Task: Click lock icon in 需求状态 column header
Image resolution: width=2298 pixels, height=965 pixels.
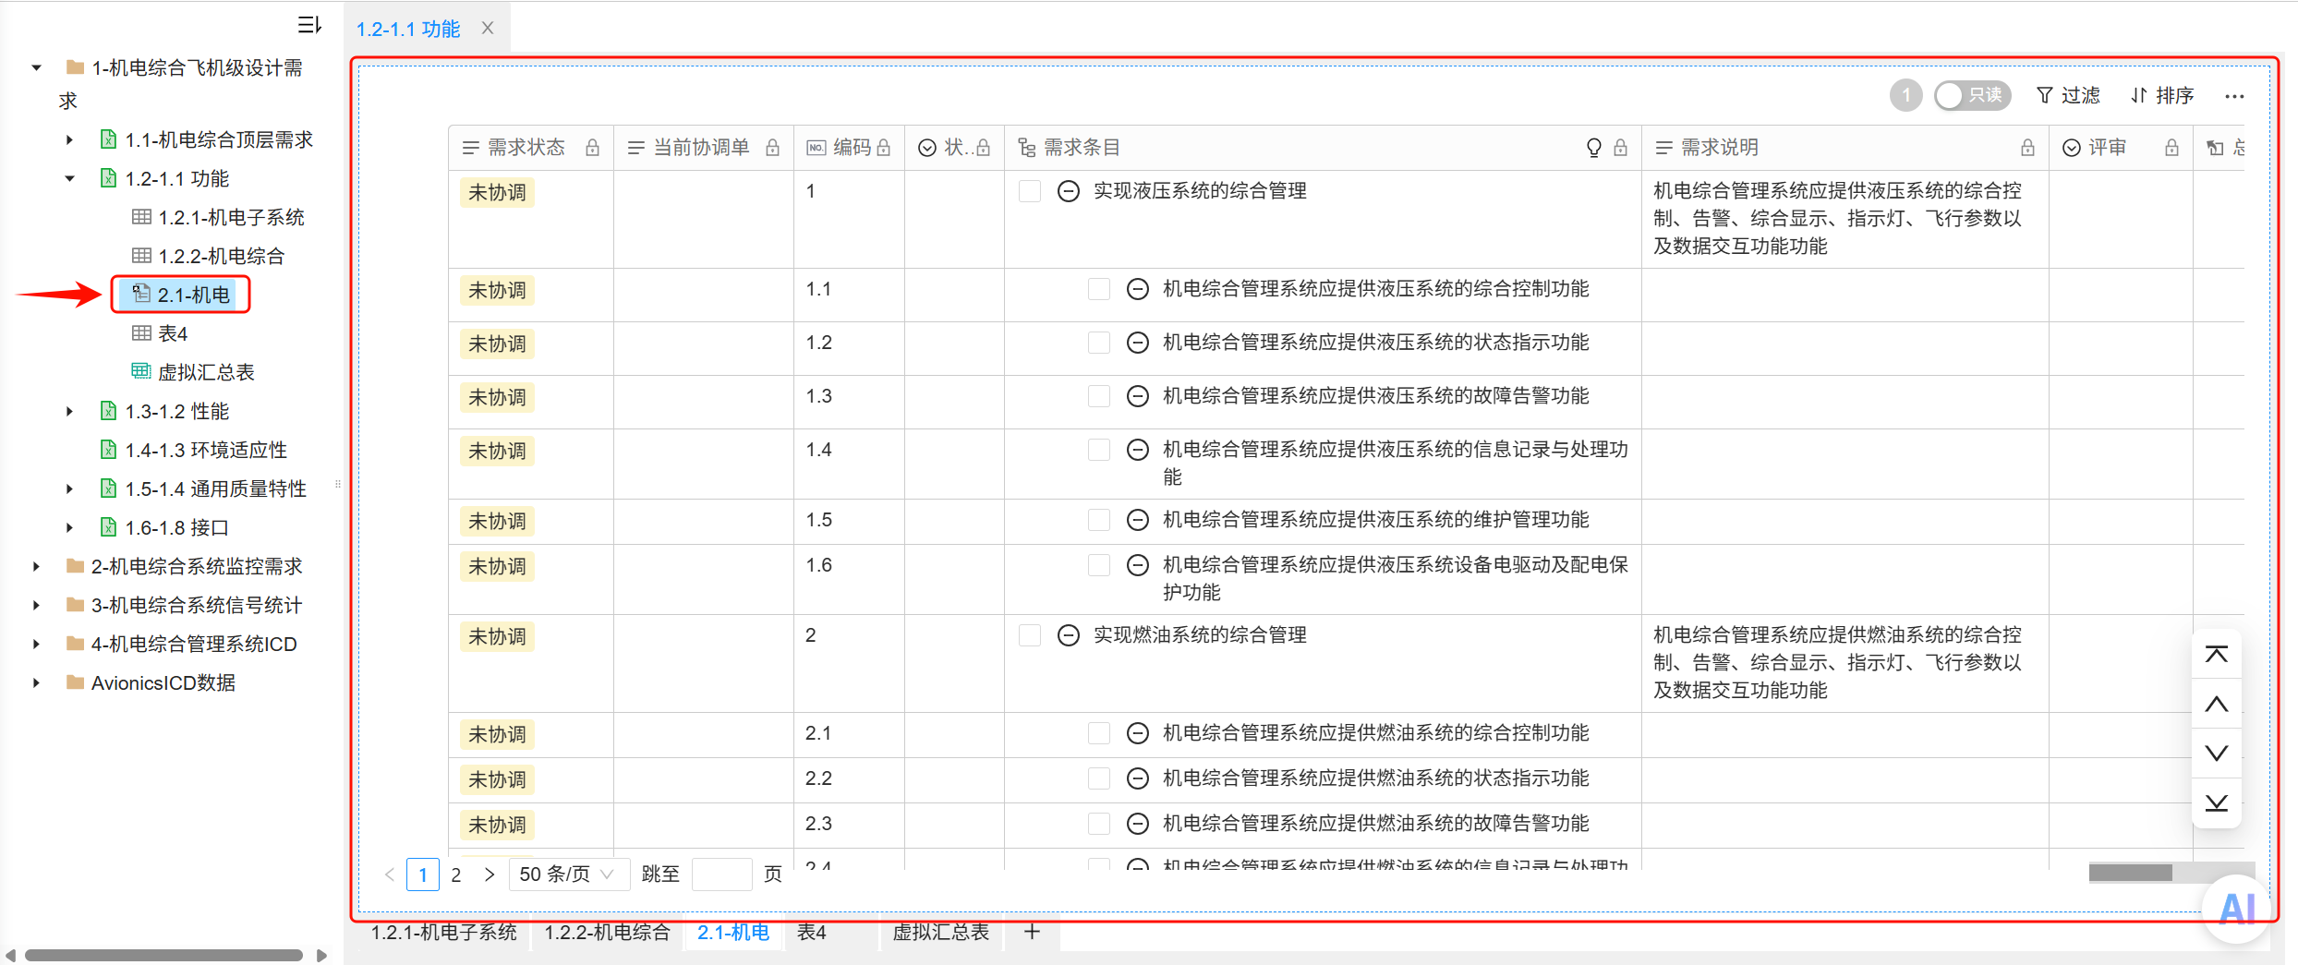Action: [593, 148]
